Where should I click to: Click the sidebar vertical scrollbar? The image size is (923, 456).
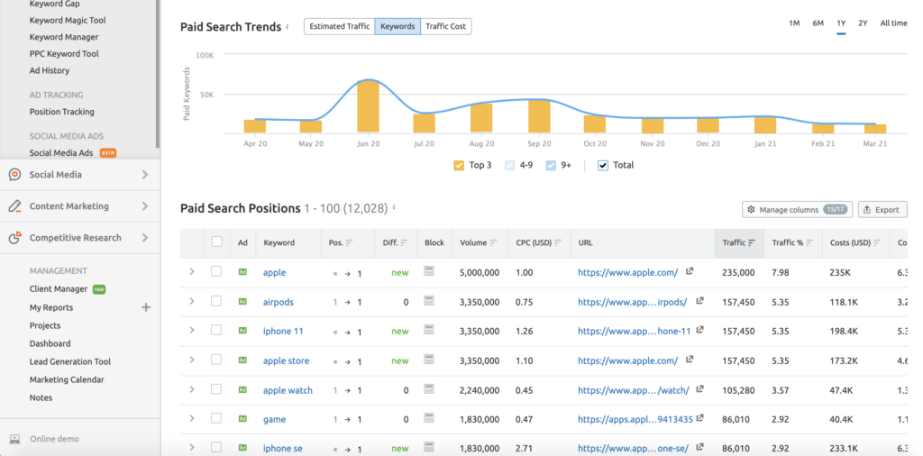tap(158, 74)
